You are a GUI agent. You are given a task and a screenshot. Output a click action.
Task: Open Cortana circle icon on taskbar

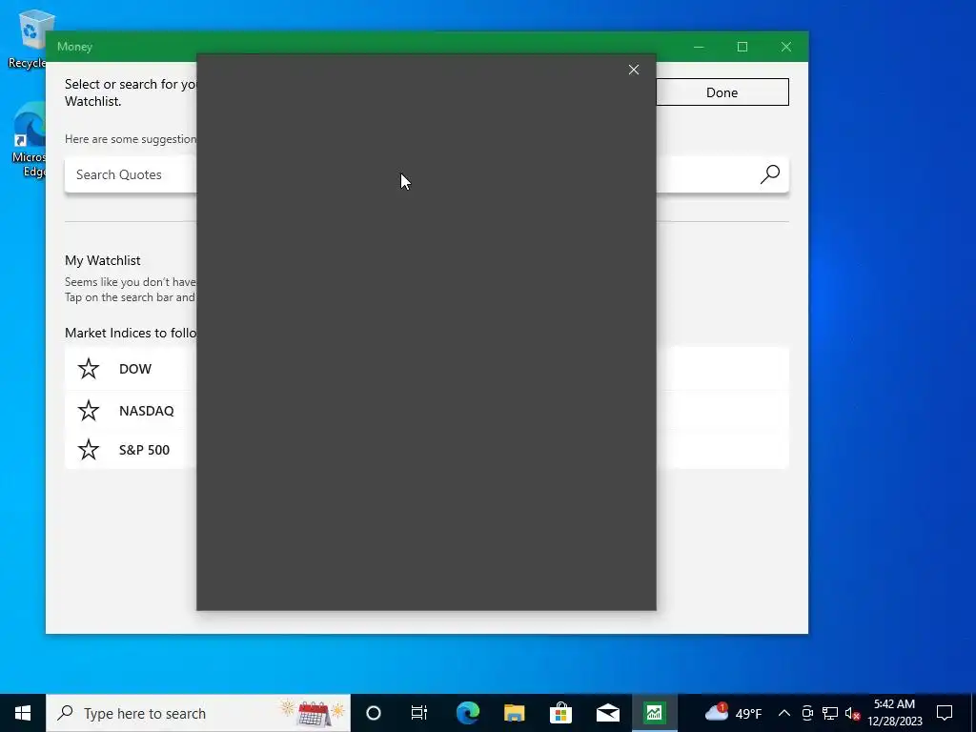374,713
